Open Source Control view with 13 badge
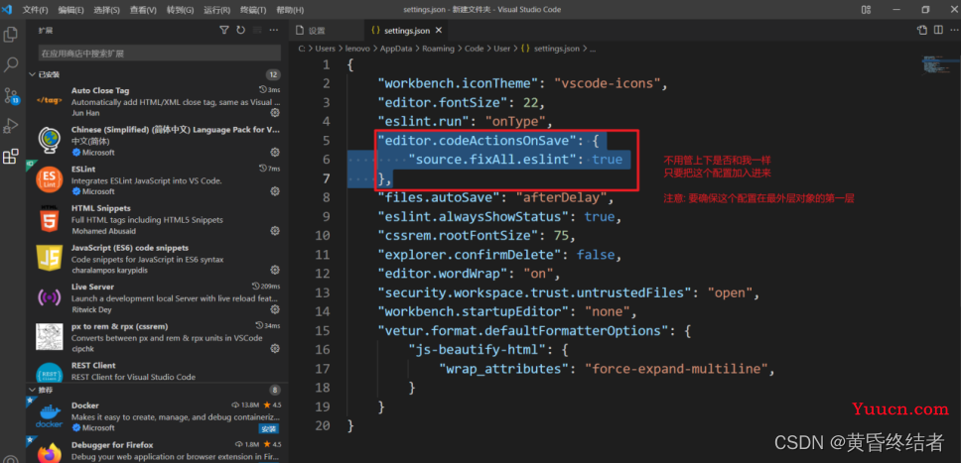 [11, 95]
